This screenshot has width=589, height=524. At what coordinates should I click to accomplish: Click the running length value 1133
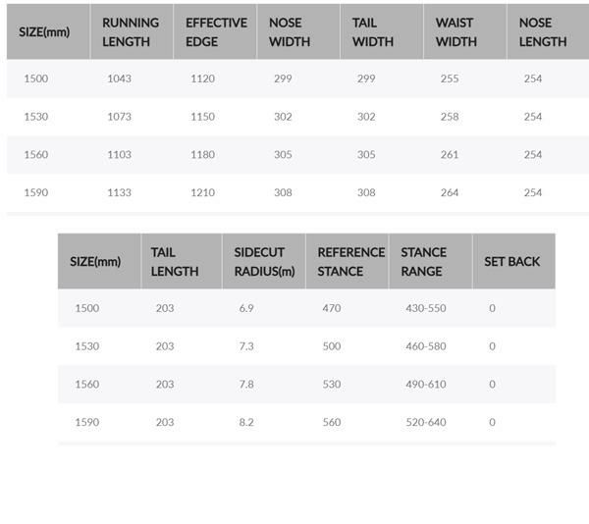click(x=119, y=193)
